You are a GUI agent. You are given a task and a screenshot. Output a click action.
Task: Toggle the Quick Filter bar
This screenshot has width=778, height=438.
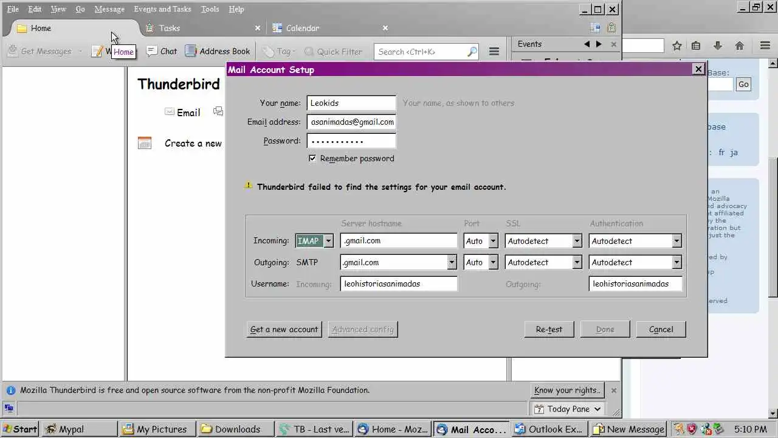click(332, 52)
